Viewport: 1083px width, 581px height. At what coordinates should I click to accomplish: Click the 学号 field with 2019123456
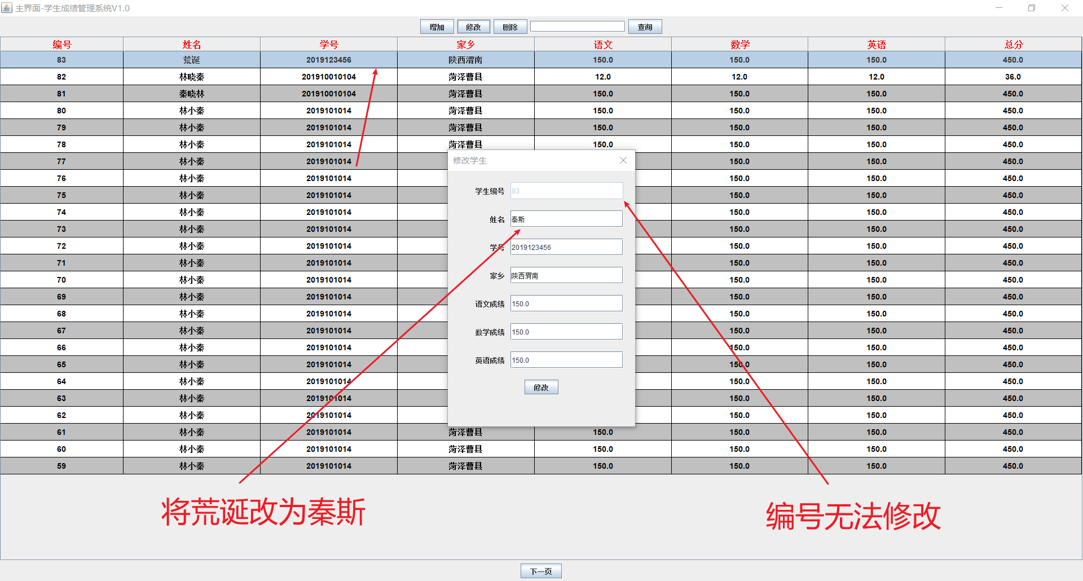pyautogui.click(x=566, y=247)
